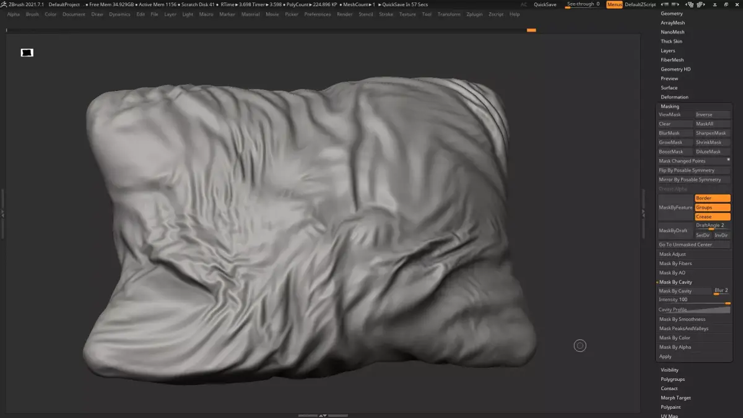Click the white silhouette thumbnail on the canvas
The image size is (743, 418).
[x=27, y=53]
